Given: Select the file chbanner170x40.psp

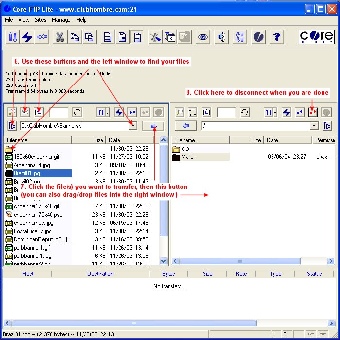Looking at the screenshot, I should click(38, 215).
